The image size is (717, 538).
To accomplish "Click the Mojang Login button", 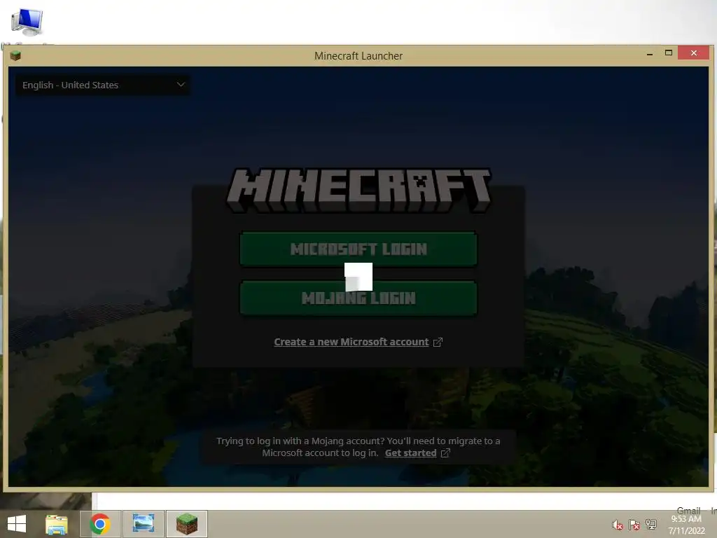I will click(x=358, y=298).
